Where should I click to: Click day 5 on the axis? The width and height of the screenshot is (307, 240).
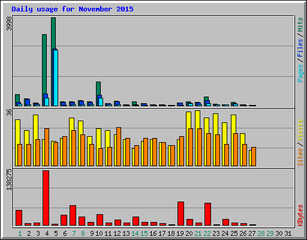[56, 233]
